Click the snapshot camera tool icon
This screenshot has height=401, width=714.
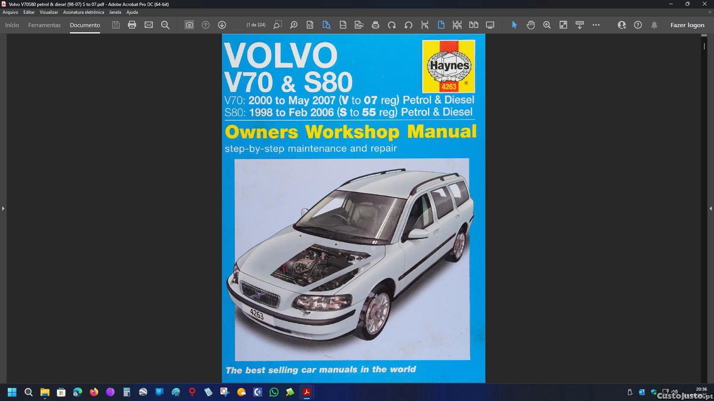coord(189,25)
